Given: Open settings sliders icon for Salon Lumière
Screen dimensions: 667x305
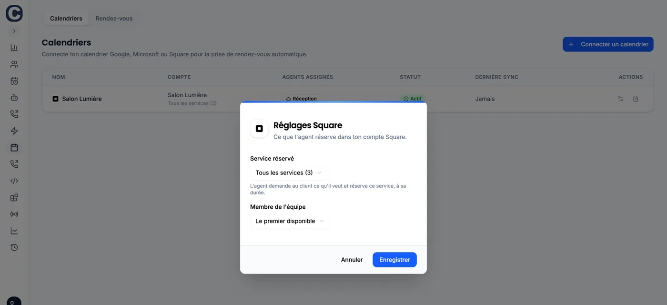Looking at the screenshot, I should point(620,99).
